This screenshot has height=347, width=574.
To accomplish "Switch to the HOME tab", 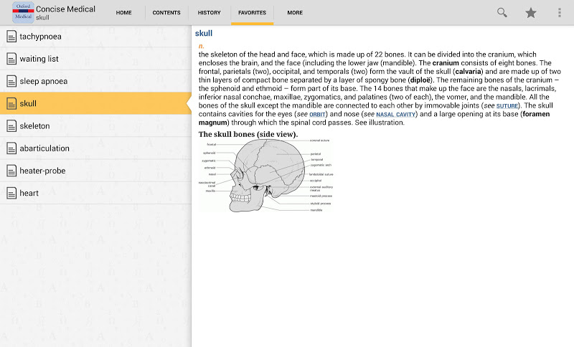I will tap(123, 12).
